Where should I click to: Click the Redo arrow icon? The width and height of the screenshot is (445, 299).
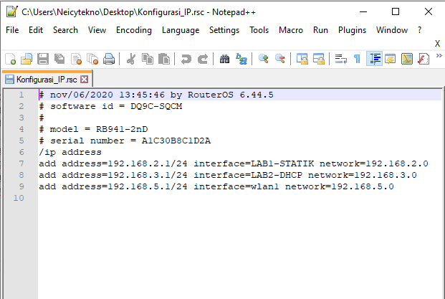point(202,59)
